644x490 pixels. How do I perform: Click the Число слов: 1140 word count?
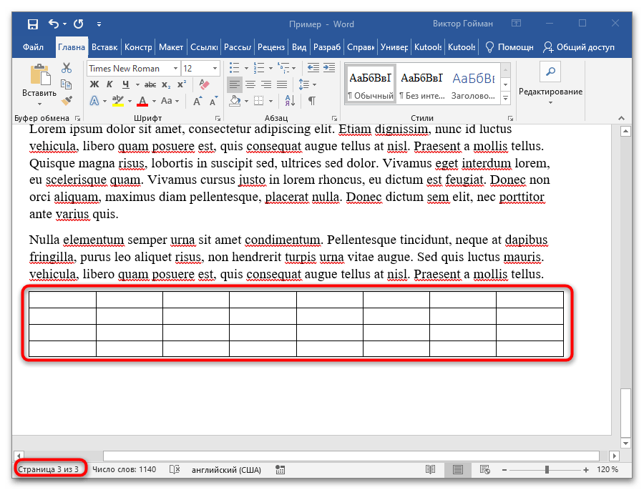(x=124, y=469)
